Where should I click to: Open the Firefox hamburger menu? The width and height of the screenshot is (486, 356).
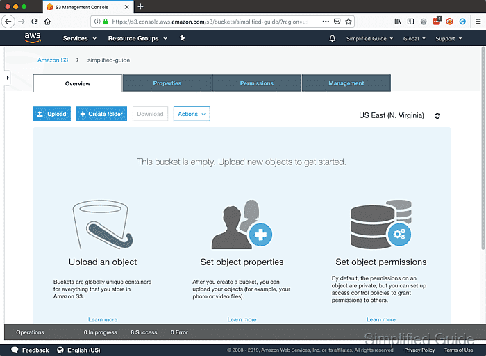(478, 22)
